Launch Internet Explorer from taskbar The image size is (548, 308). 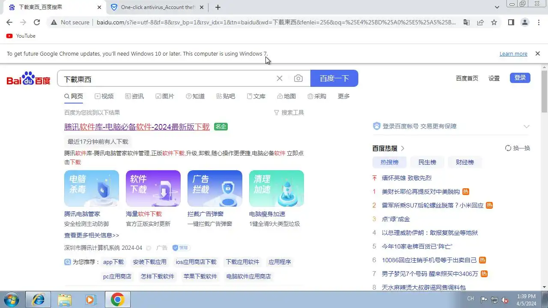point(38,299)
